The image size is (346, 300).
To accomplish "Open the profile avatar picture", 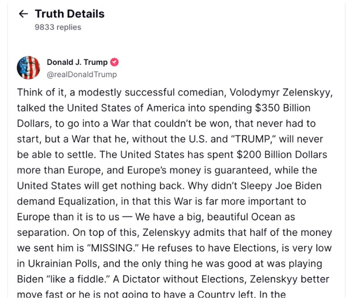I will (x=29, y=68).
